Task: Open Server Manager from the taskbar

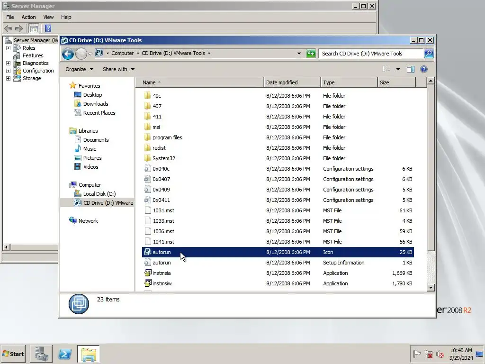Action: coord(41,354)
